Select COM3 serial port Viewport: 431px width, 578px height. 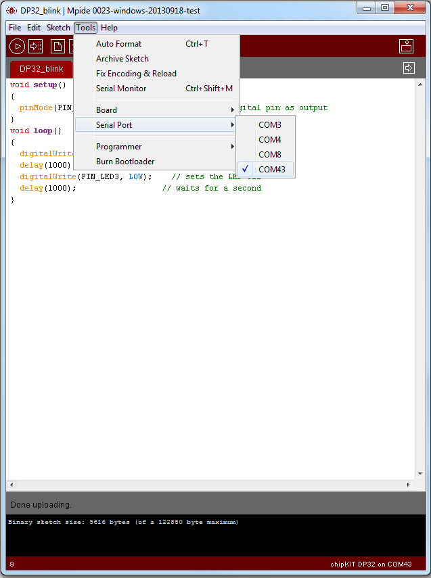pos(269,125)
